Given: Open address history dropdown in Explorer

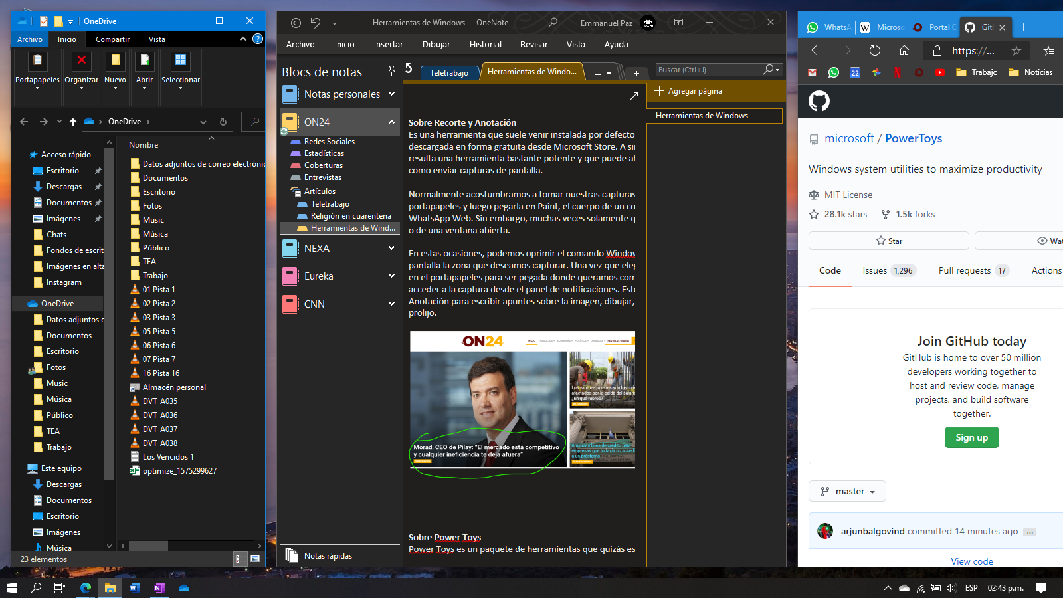Looking at the screenshot, I should [203, 122].
